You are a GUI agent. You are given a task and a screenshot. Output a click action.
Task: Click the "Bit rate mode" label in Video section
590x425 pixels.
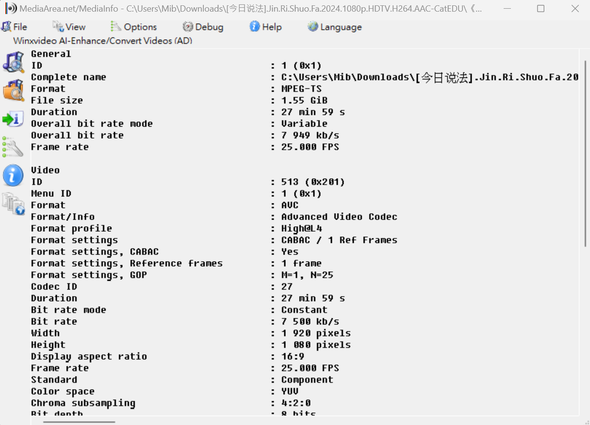tap(68, 310)
